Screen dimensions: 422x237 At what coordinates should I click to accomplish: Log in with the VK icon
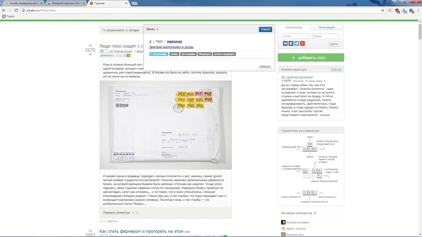285,43
